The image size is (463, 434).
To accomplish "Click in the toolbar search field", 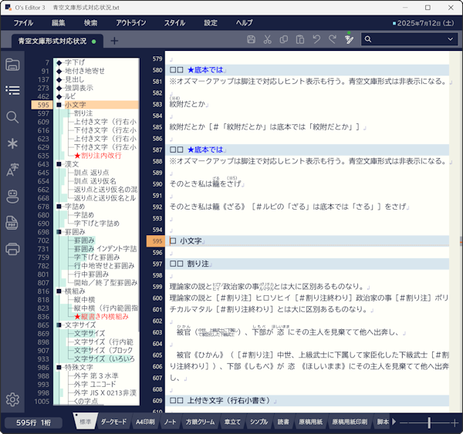I will 409,39.
